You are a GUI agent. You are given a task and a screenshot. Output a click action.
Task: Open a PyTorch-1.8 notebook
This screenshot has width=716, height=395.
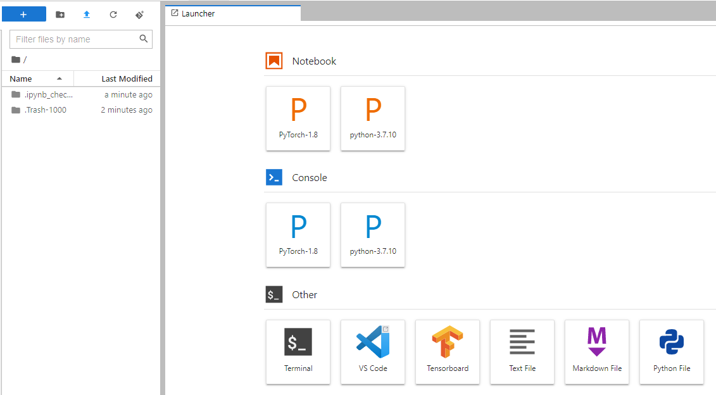coord(298,118)
